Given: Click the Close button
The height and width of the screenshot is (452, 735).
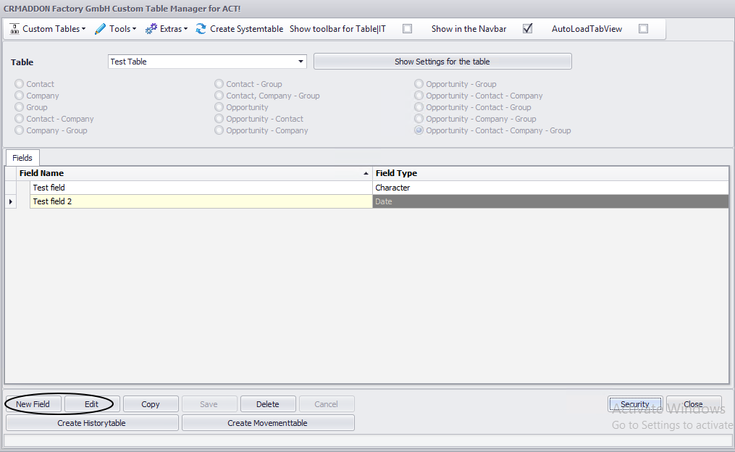Looking at the screenshot, I should click(693, 404).
